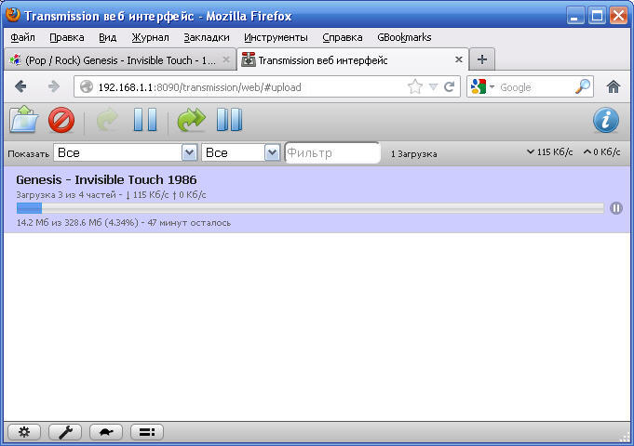Toggle turtle speed limit mode
The height and width of the screenshot is (446, 634).
(x=106, y=432)
